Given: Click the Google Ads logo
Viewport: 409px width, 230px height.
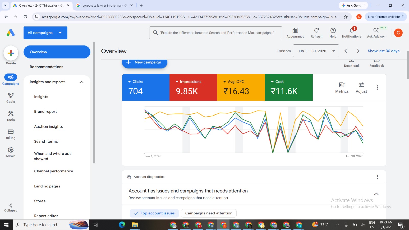Looking at the screenshot, I should (x=11, y=33).
